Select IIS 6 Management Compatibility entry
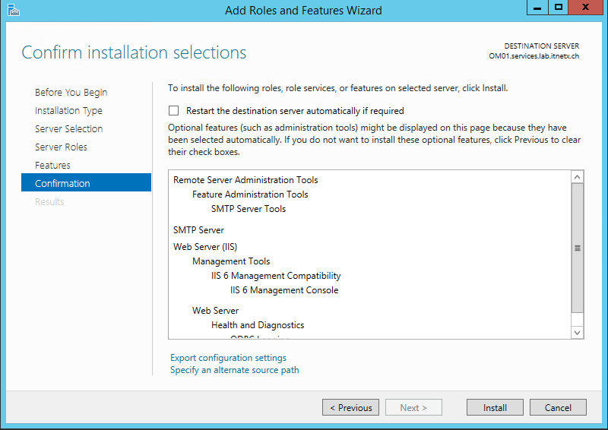Viewport: 608px width, 430px height. click(276, 276)
